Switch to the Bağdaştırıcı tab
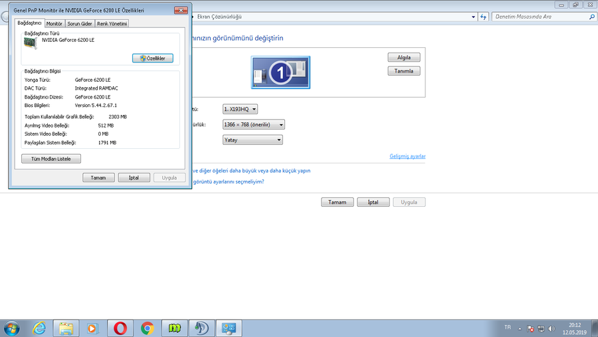This screenshot has width=598, height=337. [x=29, y=23]
